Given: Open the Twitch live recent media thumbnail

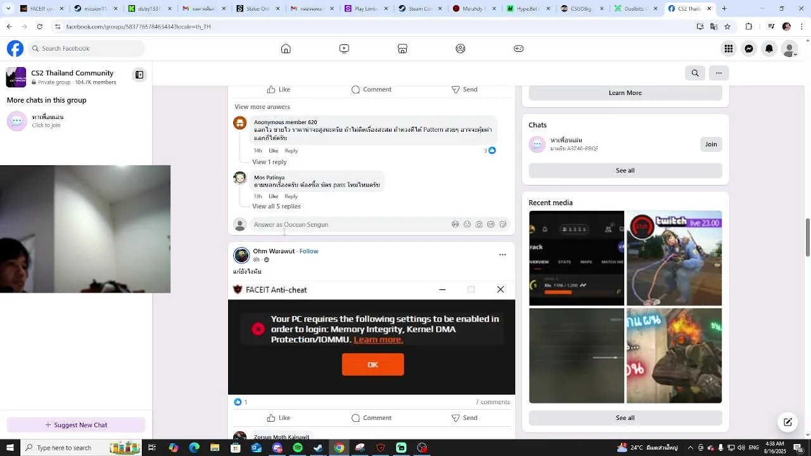Looking at the screenshot, I should coord(674,258).
